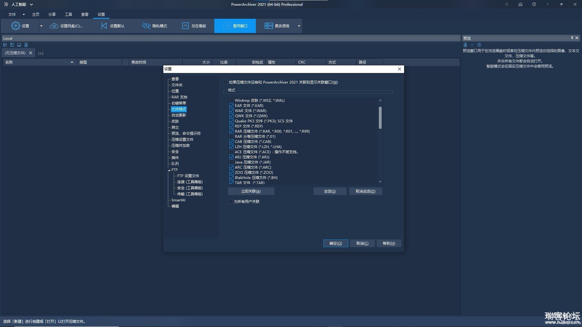582x327 pixels.
Task: Click first list view icon under Local
Action: click(x=5, y=45)
